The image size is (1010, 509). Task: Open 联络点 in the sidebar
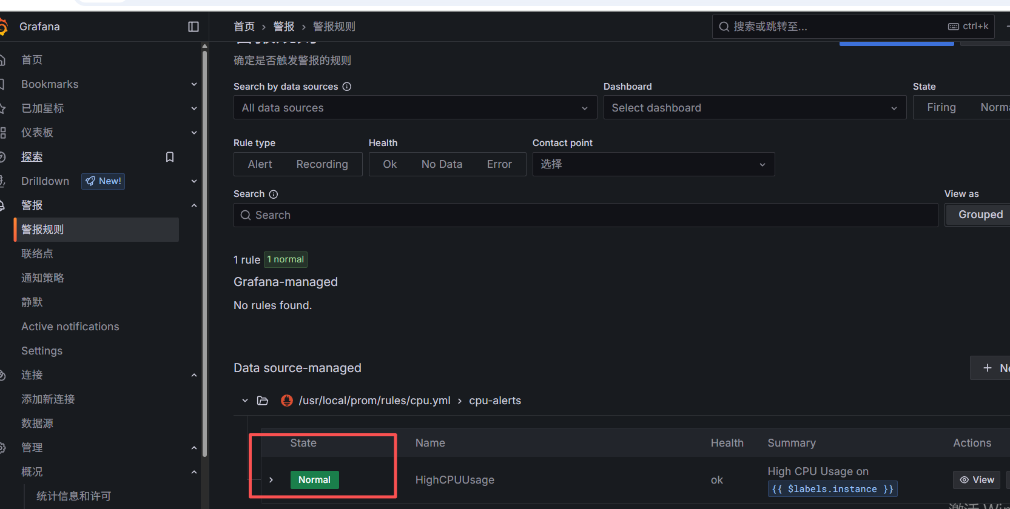tap(37, 254)
